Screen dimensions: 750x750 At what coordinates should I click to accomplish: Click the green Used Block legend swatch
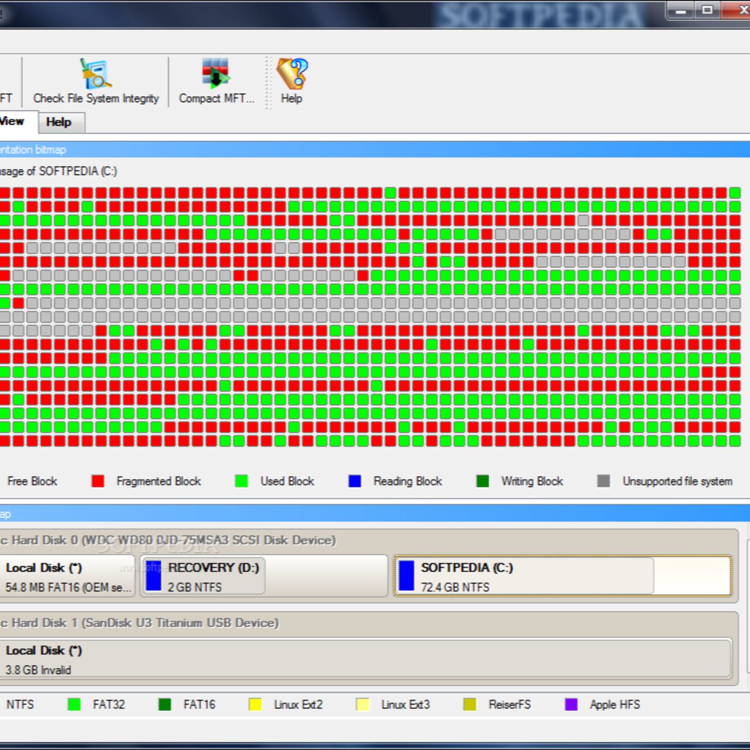pos(242,481)
